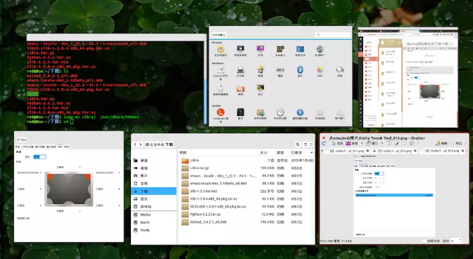This screenshot has height=259, width=473.
Task: Open the Bluetooth settings icon
Action: [x=300, y=70]
